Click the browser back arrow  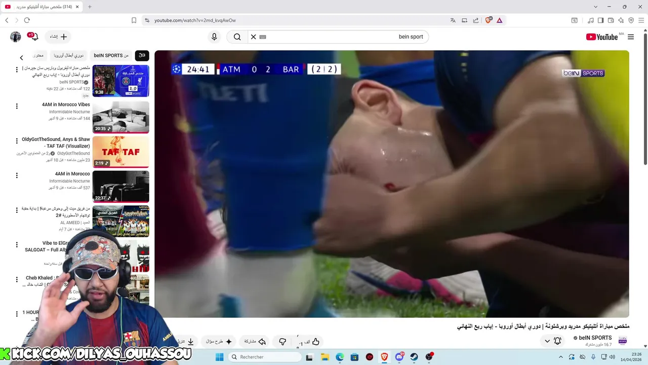7,20
